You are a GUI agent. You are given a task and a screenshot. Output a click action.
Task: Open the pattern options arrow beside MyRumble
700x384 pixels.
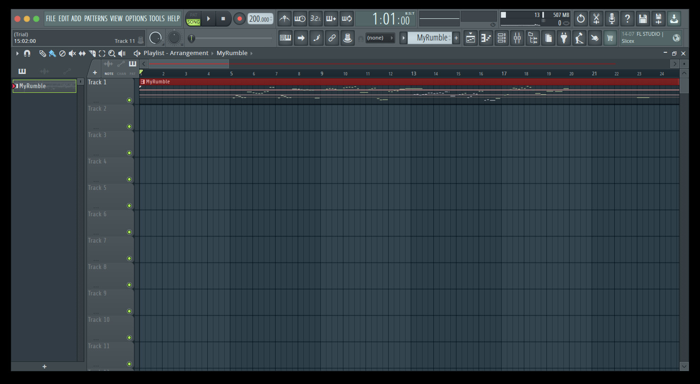(403, 38)
